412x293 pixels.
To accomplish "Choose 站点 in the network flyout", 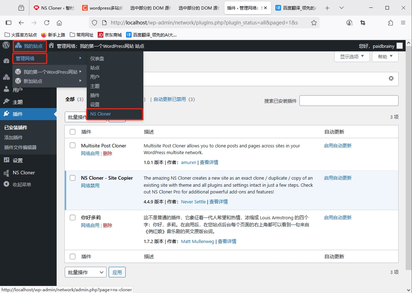I will click(95, 68).
